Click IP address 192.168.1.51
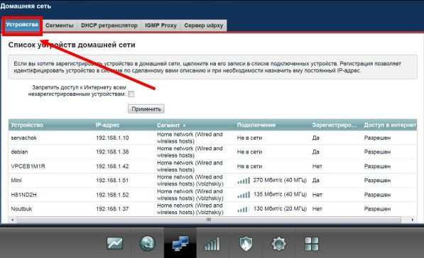This screenshot has height=258, width=424. click(112, 180)
